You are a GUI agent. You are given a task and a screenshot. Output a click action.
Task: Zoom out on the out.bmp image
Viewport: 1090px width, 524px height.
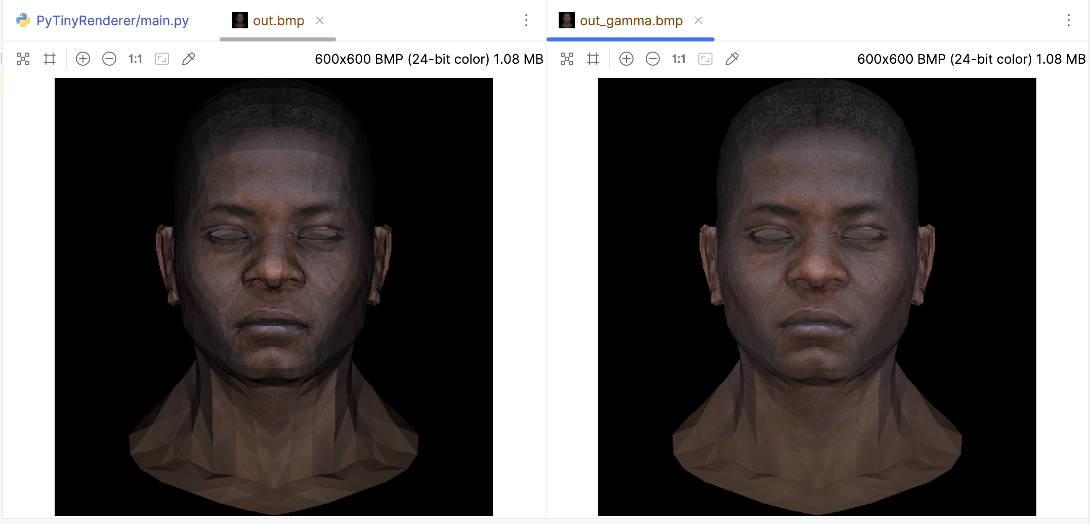tap(109, 59)
